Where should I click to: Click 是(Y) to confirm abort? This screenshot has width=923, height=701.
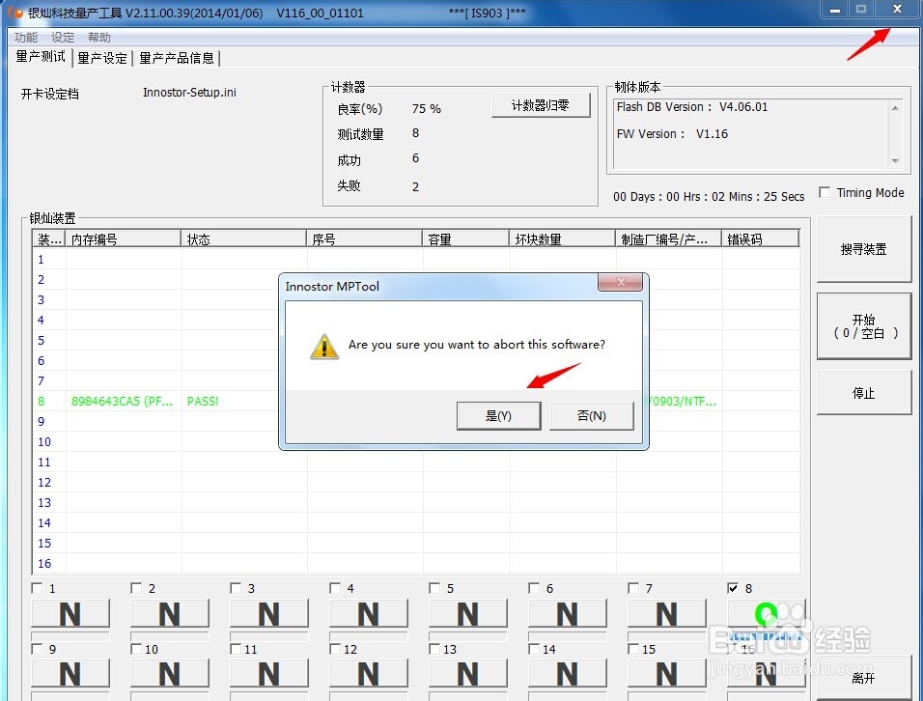coord(498,415)
